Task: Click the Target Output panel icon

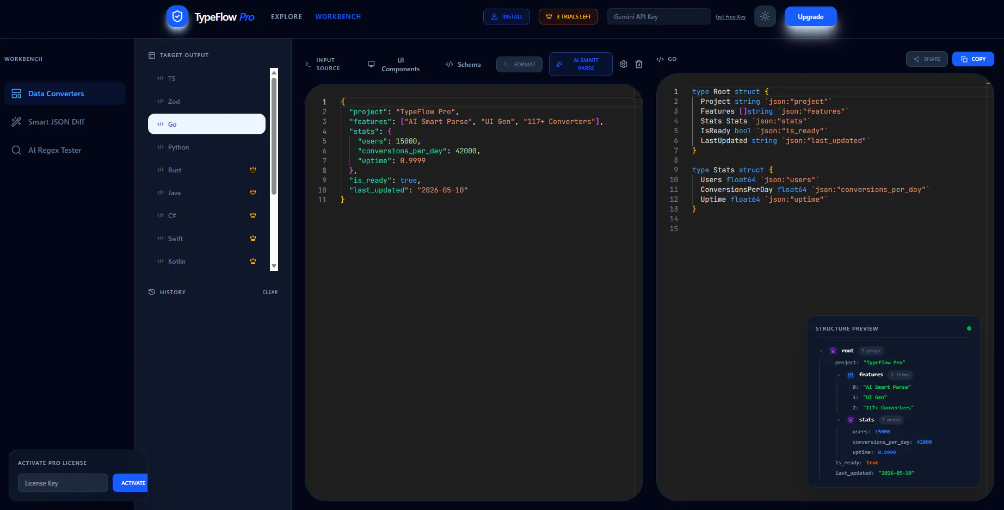Action: (152, 55)
